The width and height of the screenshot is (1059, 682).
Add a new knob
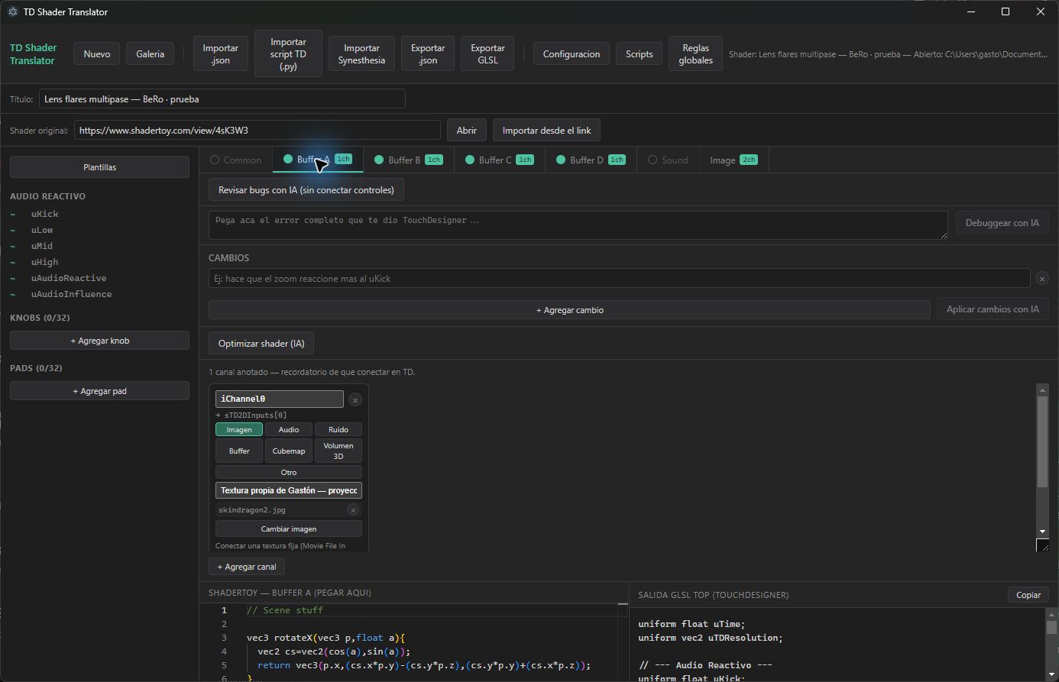tap(99, 341)
